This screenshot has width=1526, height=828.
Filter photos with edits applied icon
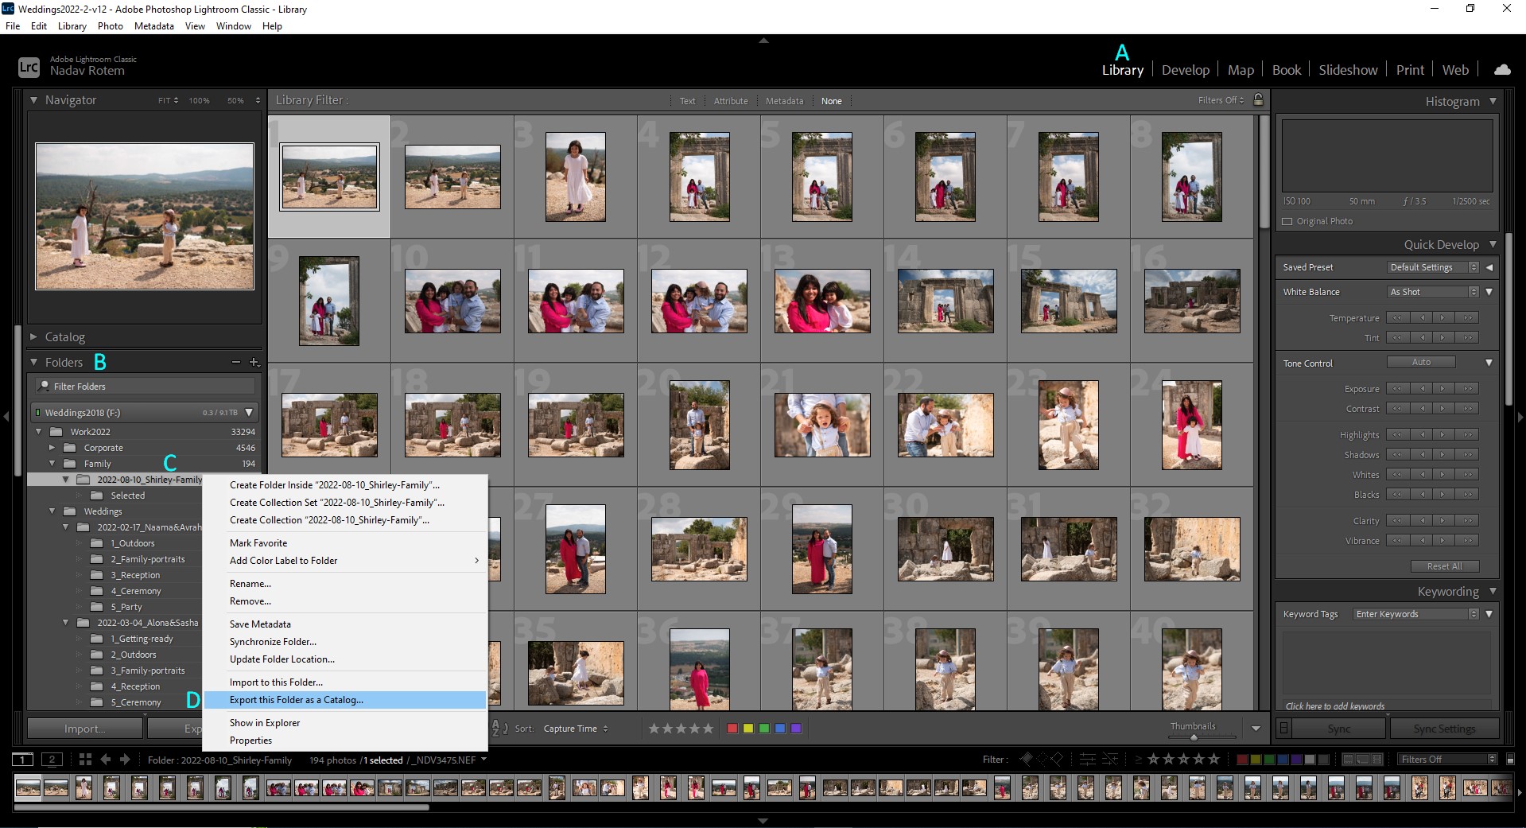(1088, 760)
